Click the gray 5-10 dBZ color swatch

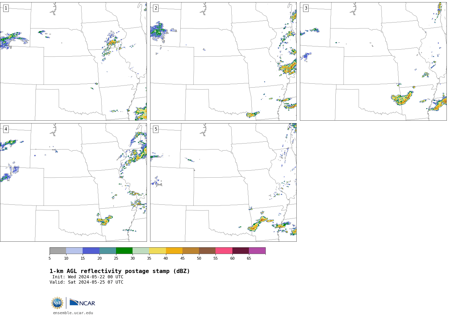coord(58,251)
